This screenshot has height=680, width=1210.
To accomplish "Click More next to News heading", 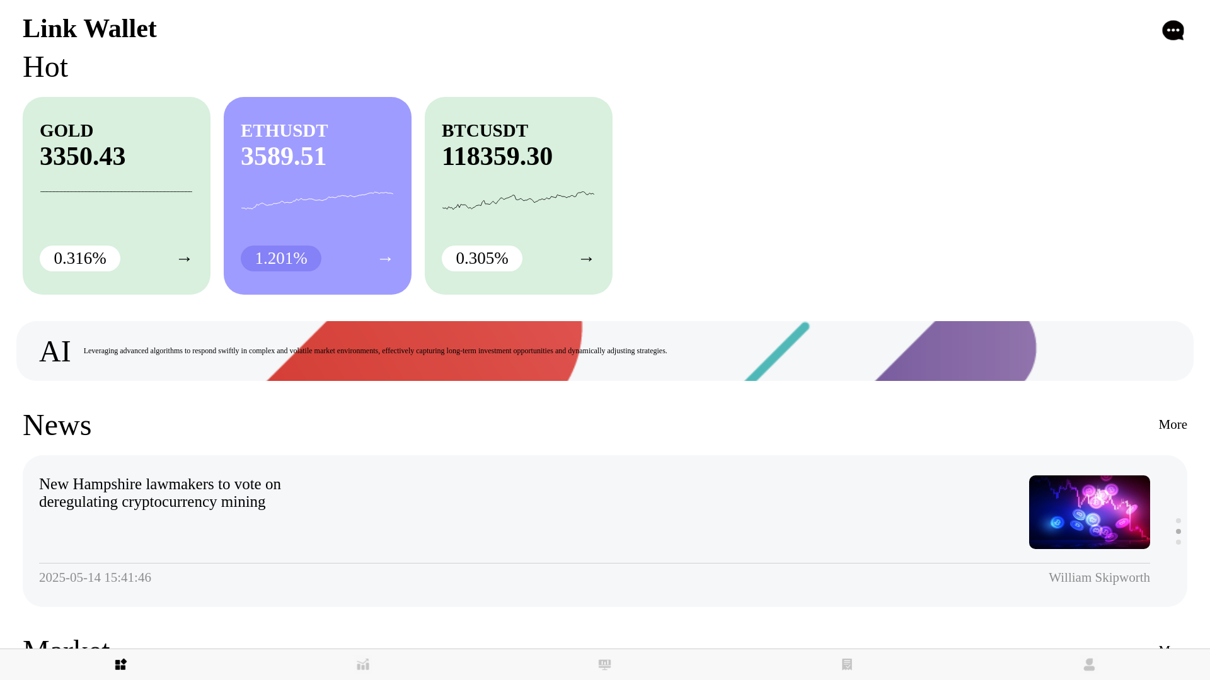I will [1172, 424].
